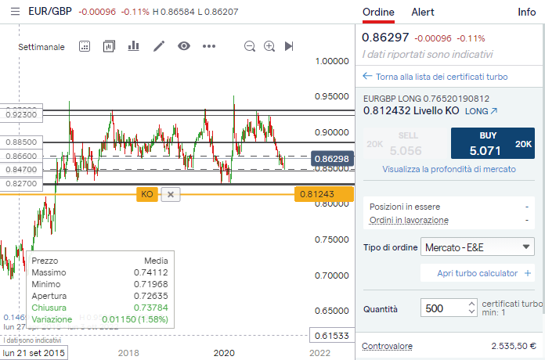
Task: Remove the KO level line
Action: point(171,194)
